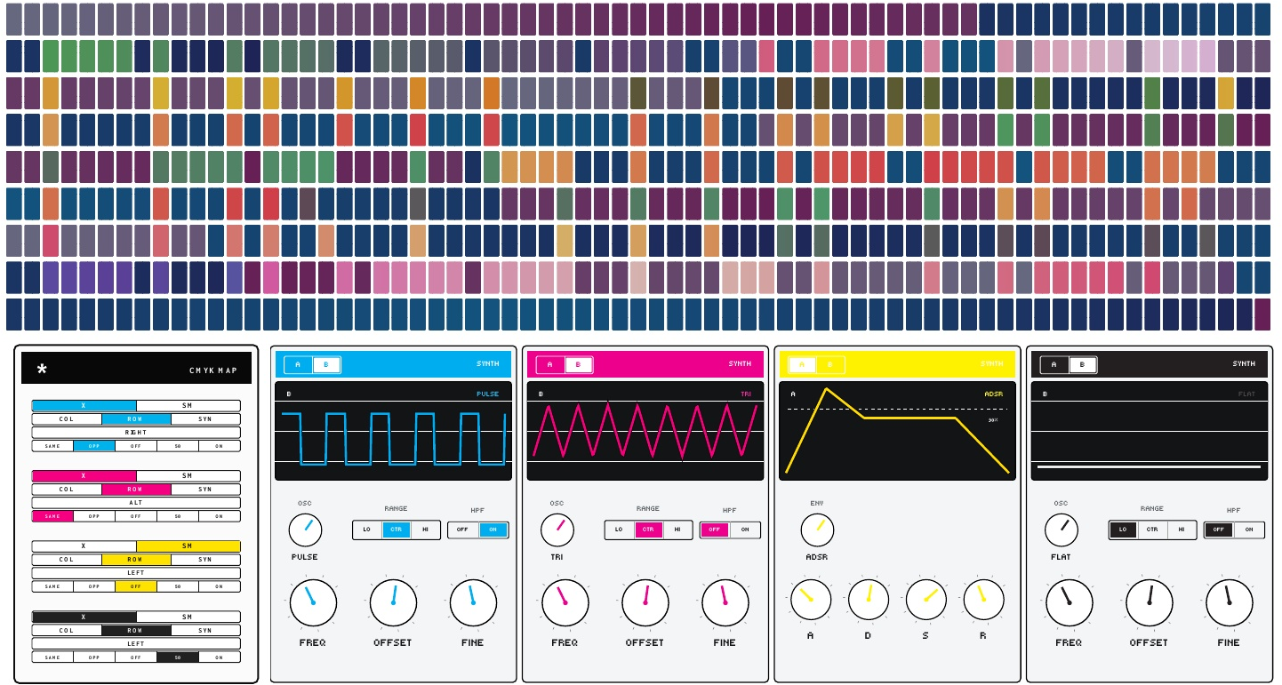Adjust the yellow release R knob
Screen dimensions: 1282x685
click(983, 600)
